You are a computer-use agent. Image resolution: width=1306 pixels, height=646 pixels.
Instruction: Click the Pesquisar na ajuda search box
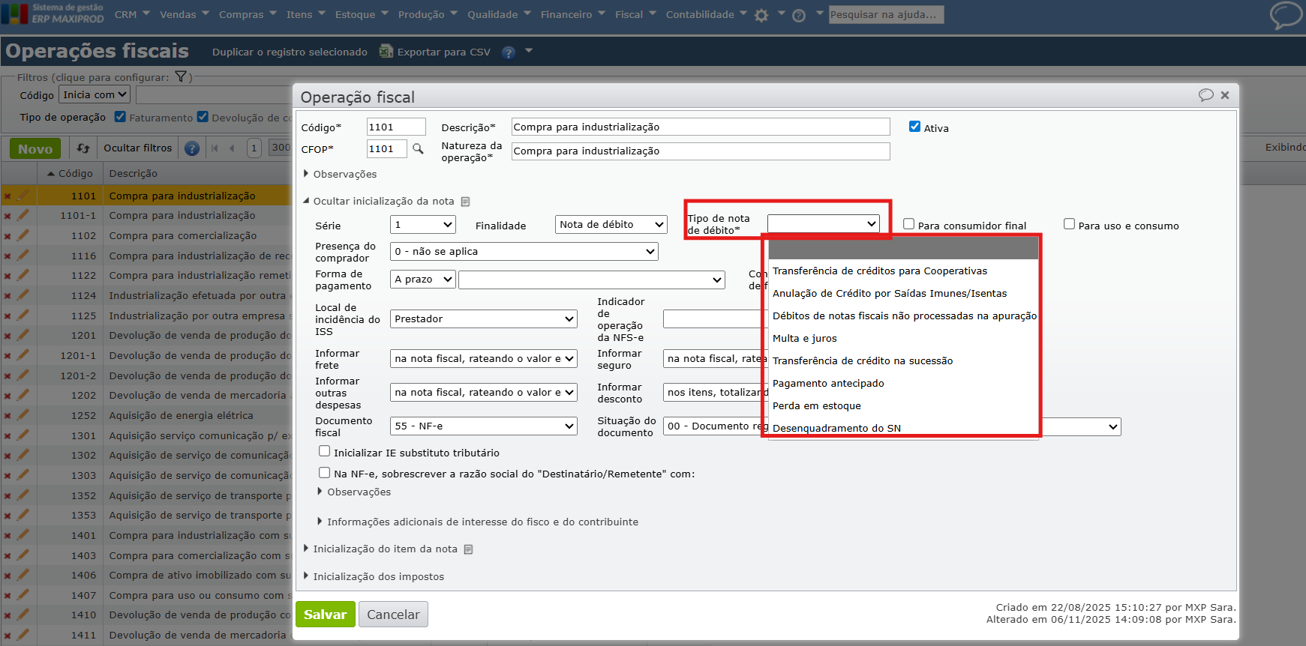[x=887, y=14]
